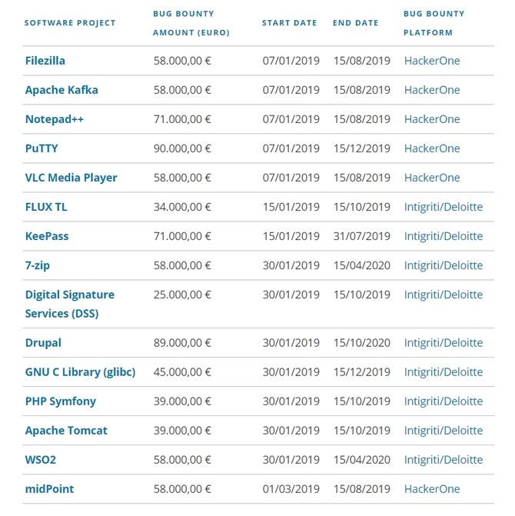Select the 25.000,00 € DSS bounty amount
515x516 pixels.
coord(182,295)
